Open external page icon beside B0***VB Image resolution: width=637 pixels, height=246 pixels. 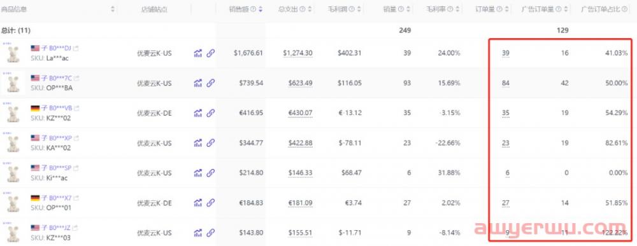[76, 108]
